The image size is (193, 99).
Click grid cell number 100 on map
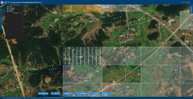pyautogui.click(x=100, y=64)
